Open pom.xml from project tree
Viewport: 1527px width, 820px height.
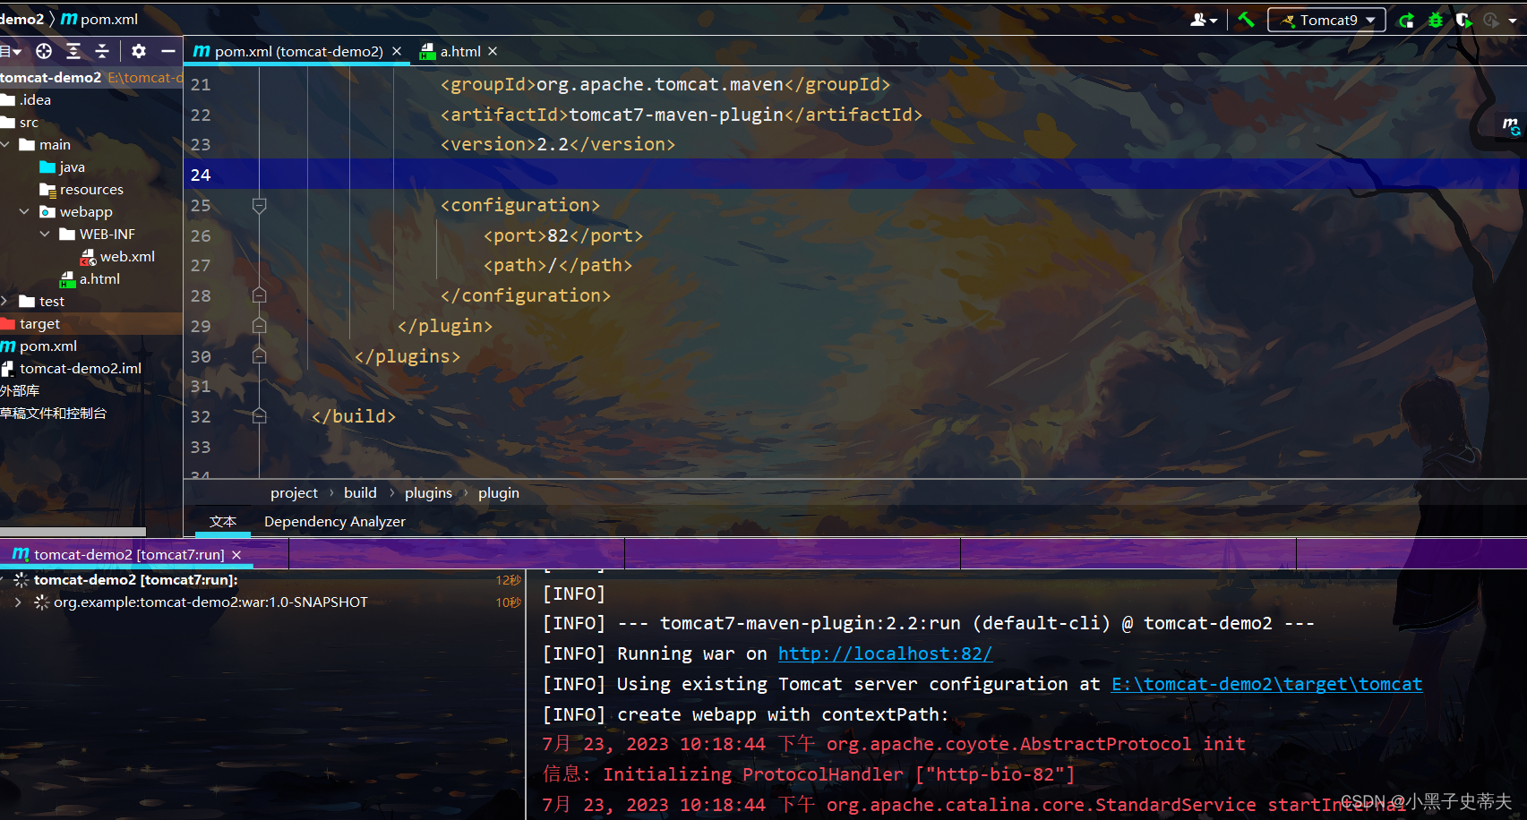pos(39,346)
